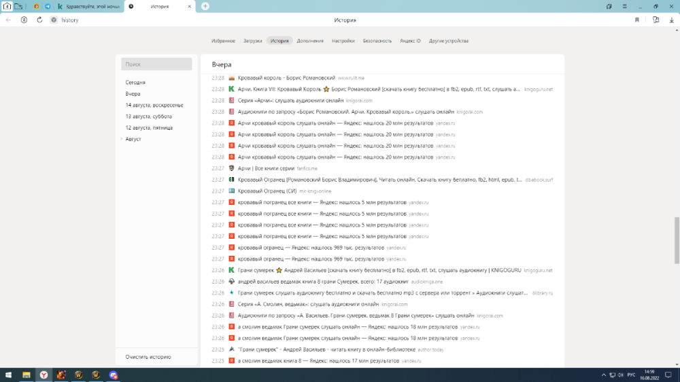The image size is (680, 382).
Task: Click favicon of 'Кровавый Огранец (СИ)' row
Action: coord(231,191)
